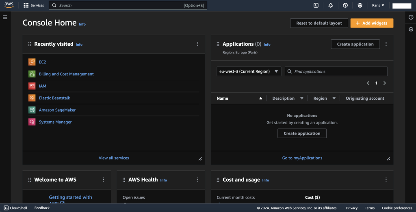Open the CloudShell icon in top bar
Viewport: 416px width, 212px height.
316,5
